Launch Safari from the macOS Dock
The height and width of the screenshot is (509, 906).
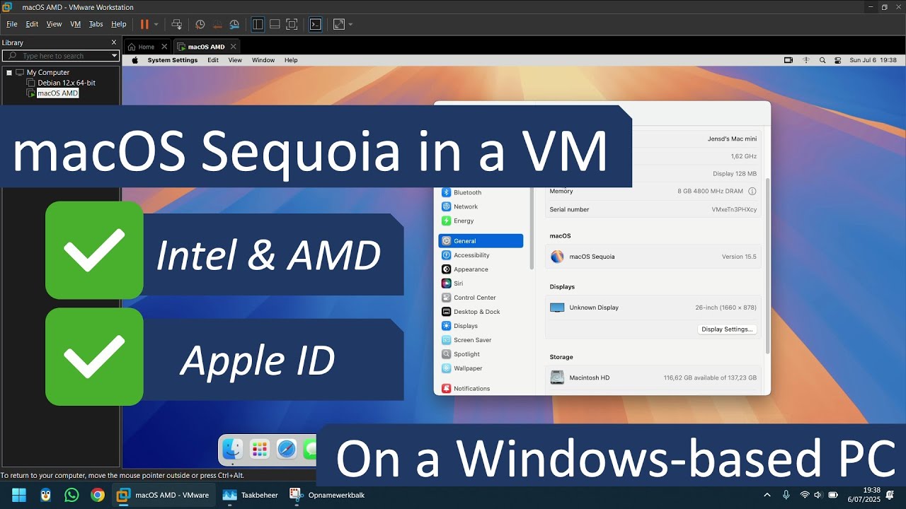286,450
